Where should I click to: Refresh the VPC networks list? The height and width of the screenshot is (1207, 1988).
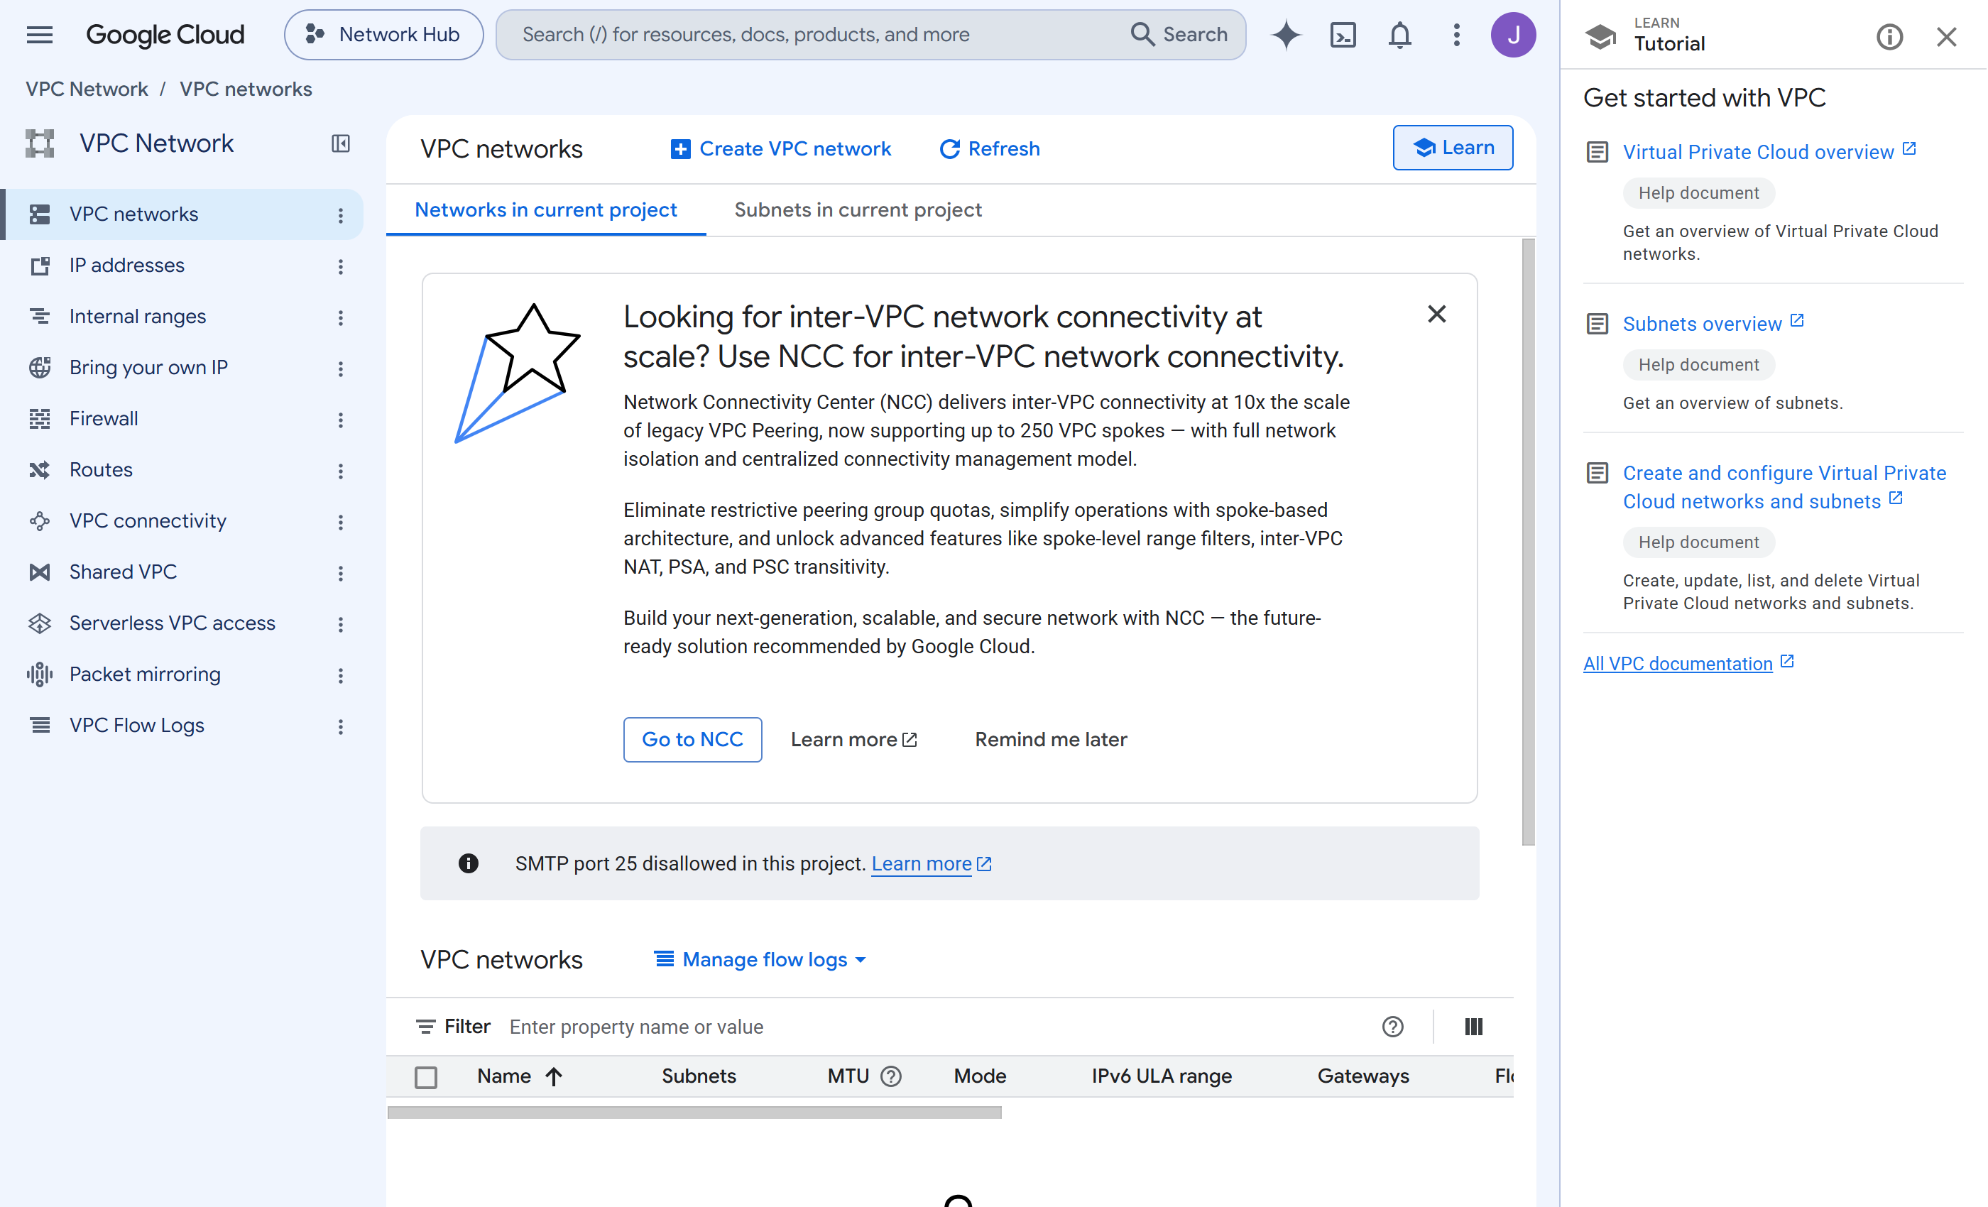(989, 148)
